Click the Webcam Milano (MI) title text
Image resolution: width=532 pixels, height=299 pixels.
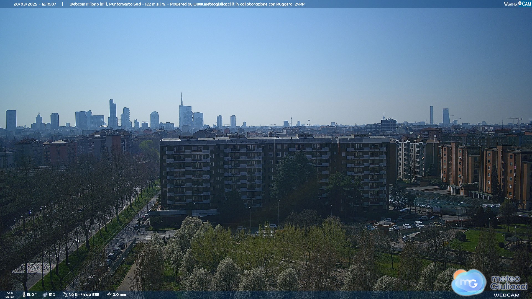point(88,4)
